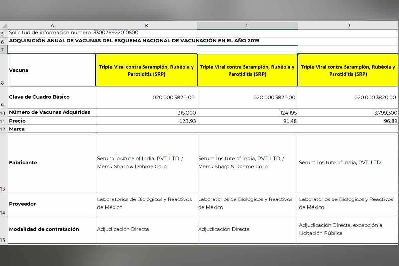Click the yellow Triple Viral cell in column D
Screen dimensions: 399x266
pyautogui.click(x=348, y=70)
